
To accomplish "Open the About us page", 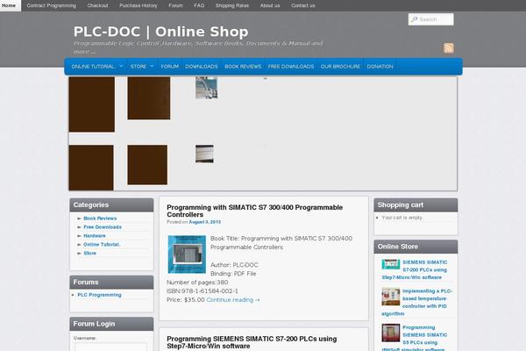I will tap(270, 5).
